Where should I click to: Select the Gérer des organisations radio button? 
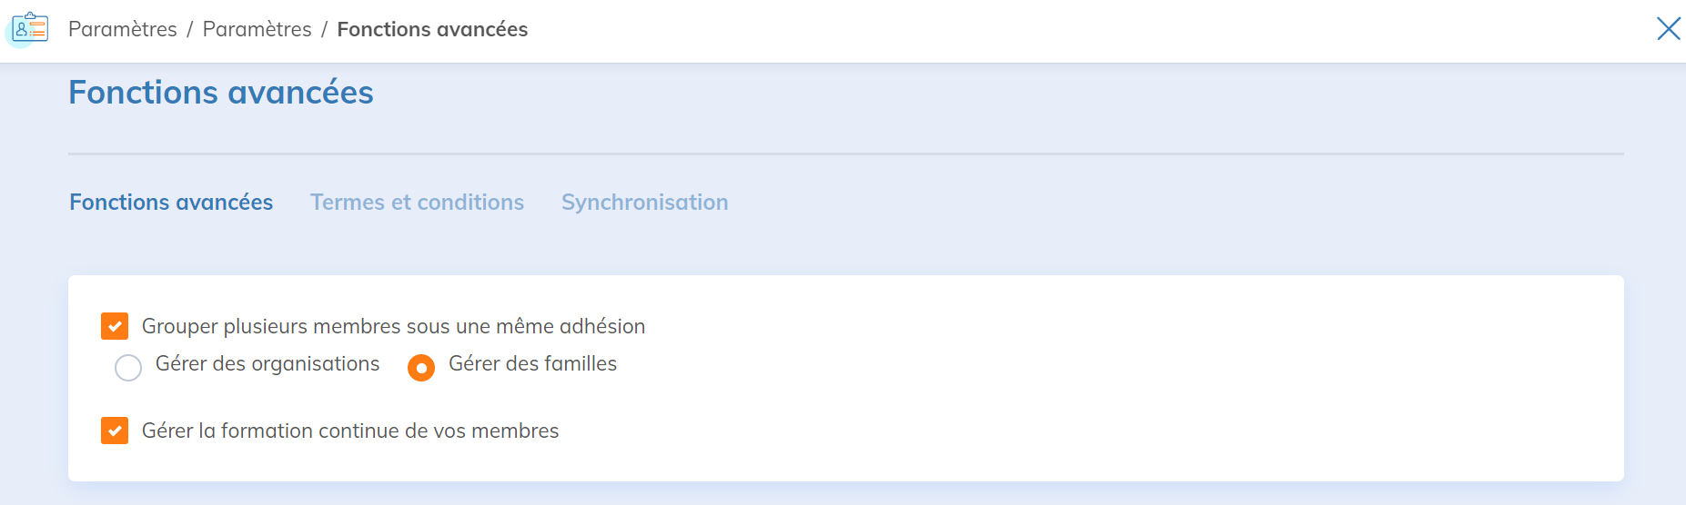click(128, 368)
